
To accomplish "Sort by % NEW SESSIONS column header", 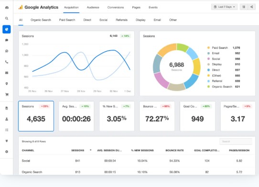I will point(142,150).
